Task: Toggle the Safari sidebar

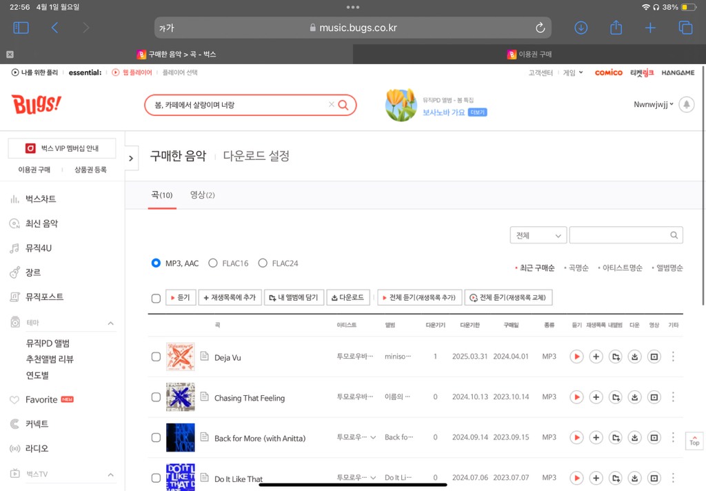Action: (21, 28)
